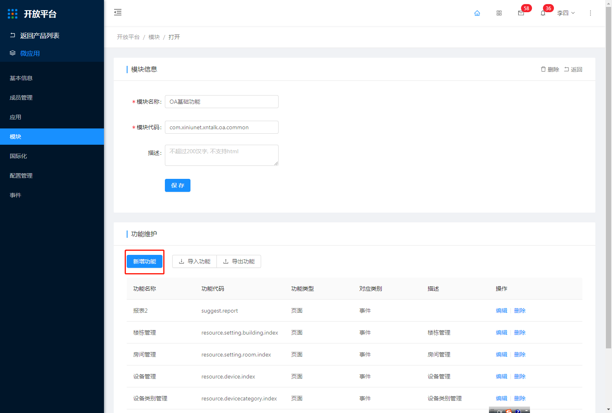Click 开放平台 breadcrumb link
Viewport: 612px width, 413px height.
(x=128, y=37)
